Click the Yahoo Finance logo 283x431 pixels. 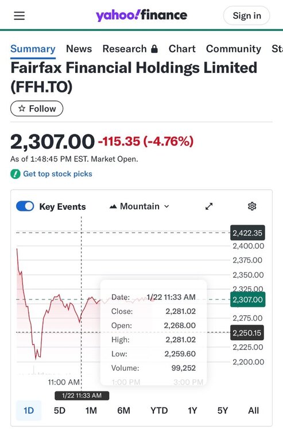pyautogui.click(x=141, y=16)
